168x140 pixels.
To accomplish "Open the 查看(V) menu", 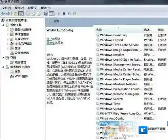I will [x=33, y=8].
